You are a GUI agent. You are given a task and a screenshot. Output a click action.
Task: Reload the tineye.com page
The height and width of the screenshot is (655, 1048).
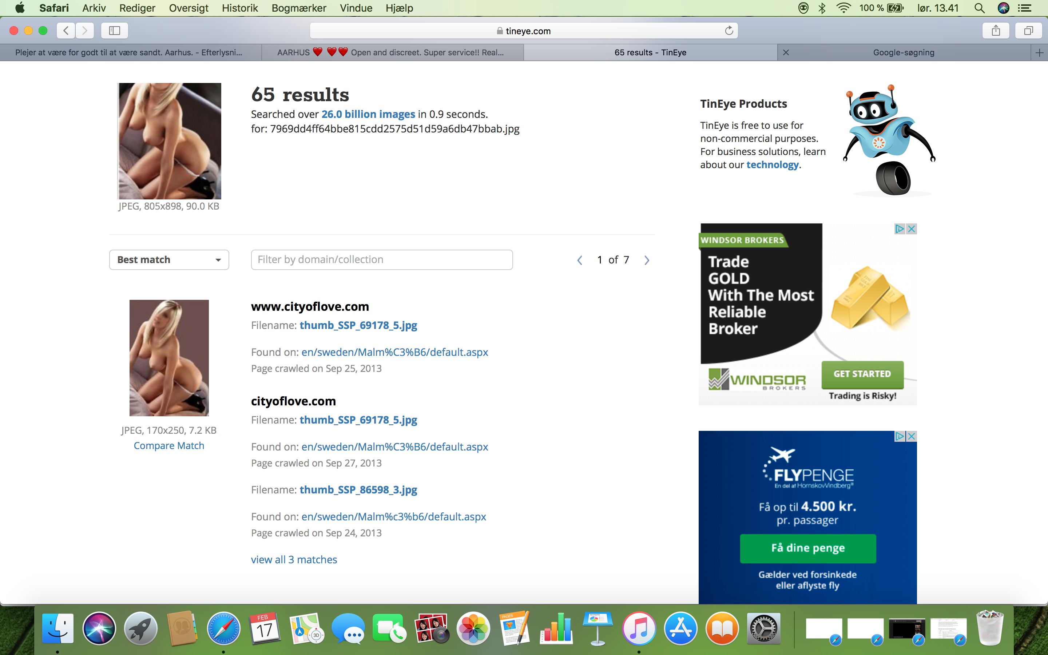pos(729,30)
